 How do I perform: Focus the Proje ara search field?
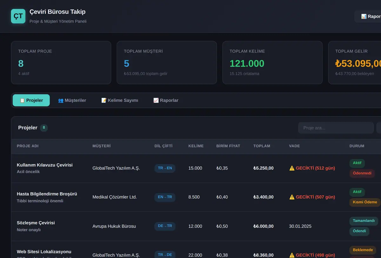pyautogui.click(x=336, y=128)
